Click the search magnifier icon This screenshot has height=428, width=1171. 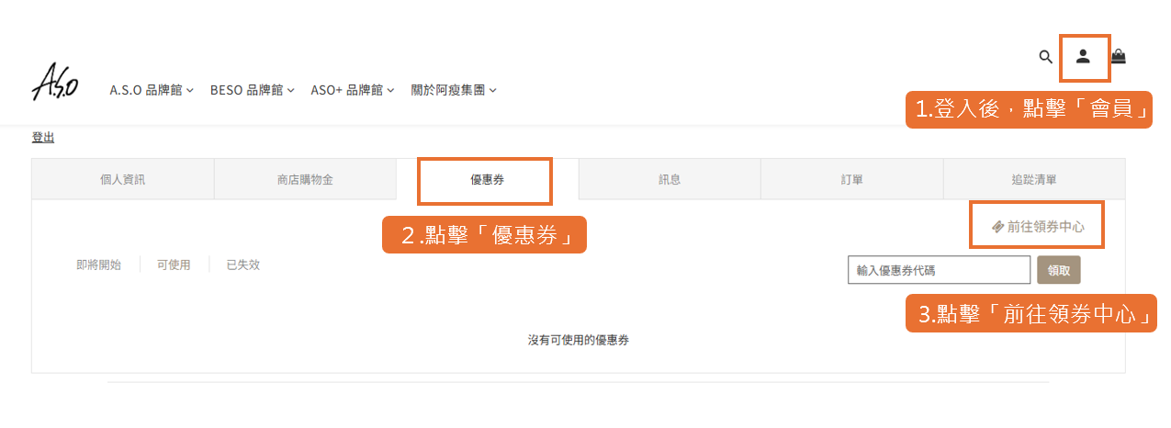pyautogui.click(x=1045, y=57)
